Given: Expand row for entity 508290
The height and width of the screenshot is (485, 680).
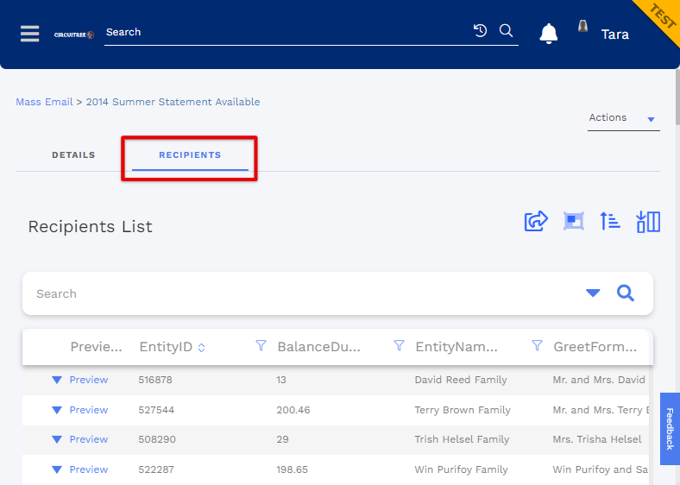Looking at the screenshot, I should pos(57,439).
